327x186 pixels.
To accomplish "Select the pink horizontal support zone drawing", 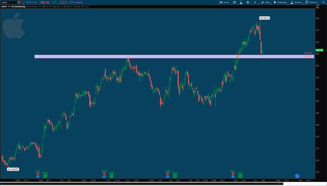I will 174,56.
